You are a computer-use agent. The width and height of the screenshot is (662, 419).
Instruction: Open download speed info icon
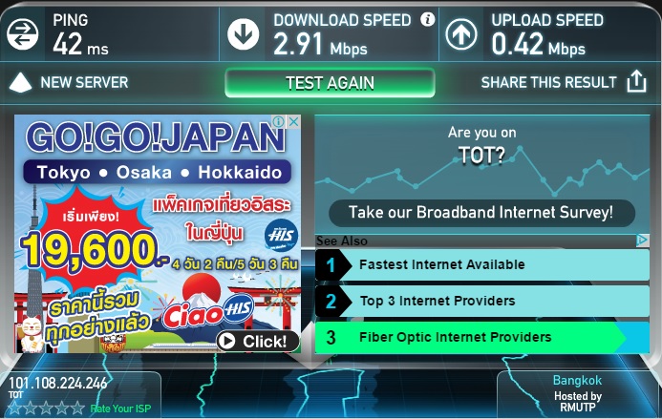(427, 19)
